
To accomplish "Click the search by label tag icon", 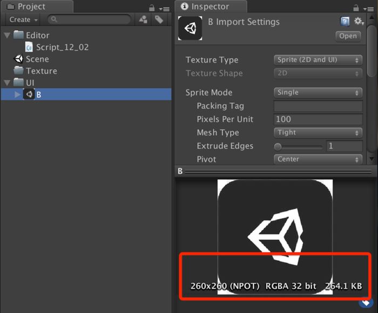I will tap(159, 19).
